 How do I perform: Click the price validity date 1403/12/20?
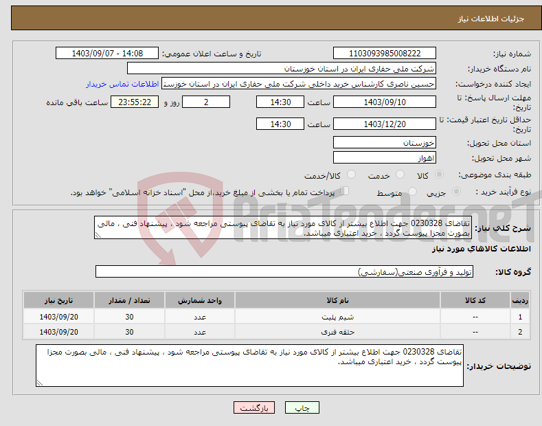(385, 124)
